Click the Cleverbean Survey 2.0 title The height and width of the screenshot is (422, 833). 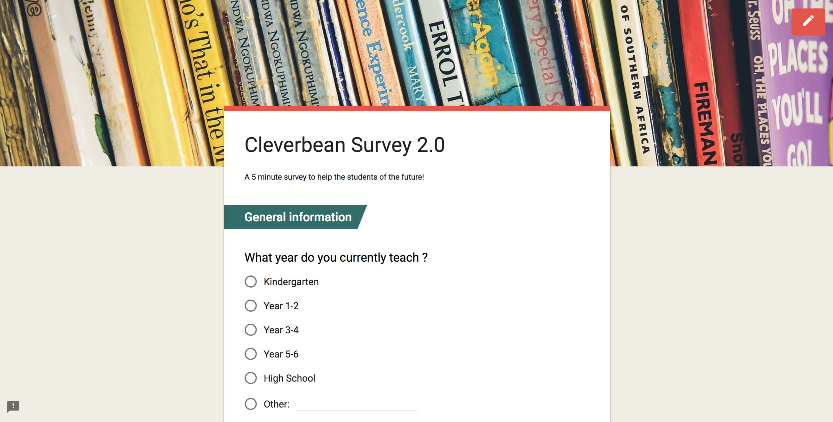(345, 145)
